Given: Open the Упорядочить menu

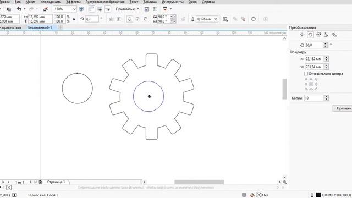Looking at the screenshot, I should coord(51,2).
